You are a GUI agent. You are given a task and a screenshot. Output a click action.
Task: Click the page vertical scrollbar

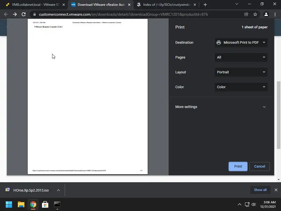[x=279, y=115]
